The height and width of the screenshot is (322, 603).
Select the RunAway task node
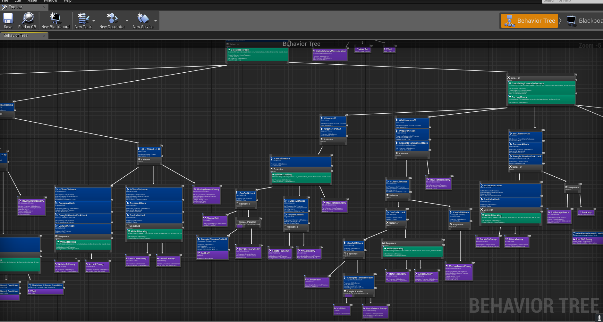[x=586, y=213]
